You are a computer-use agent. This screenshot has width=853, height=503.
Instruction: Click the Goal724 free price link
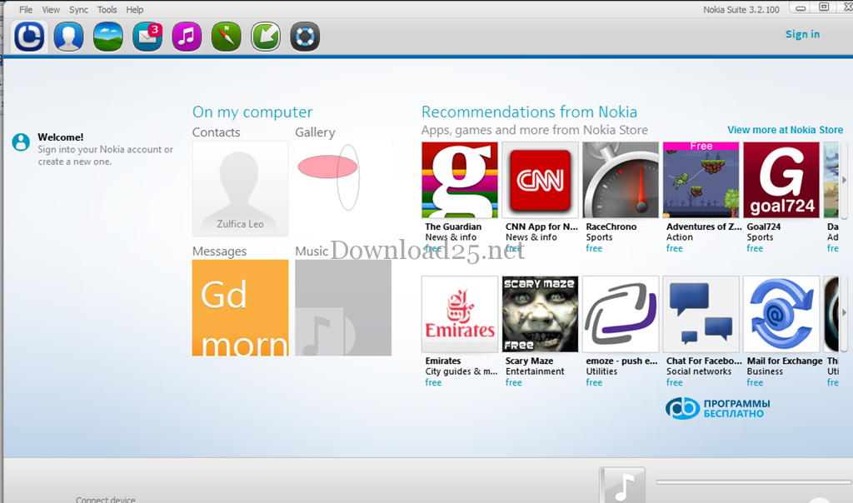tap(755, 248)
